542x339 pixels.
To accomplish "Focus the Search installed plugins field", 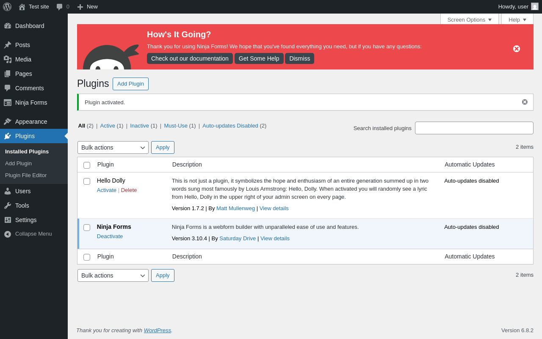I will pos(474,128).
